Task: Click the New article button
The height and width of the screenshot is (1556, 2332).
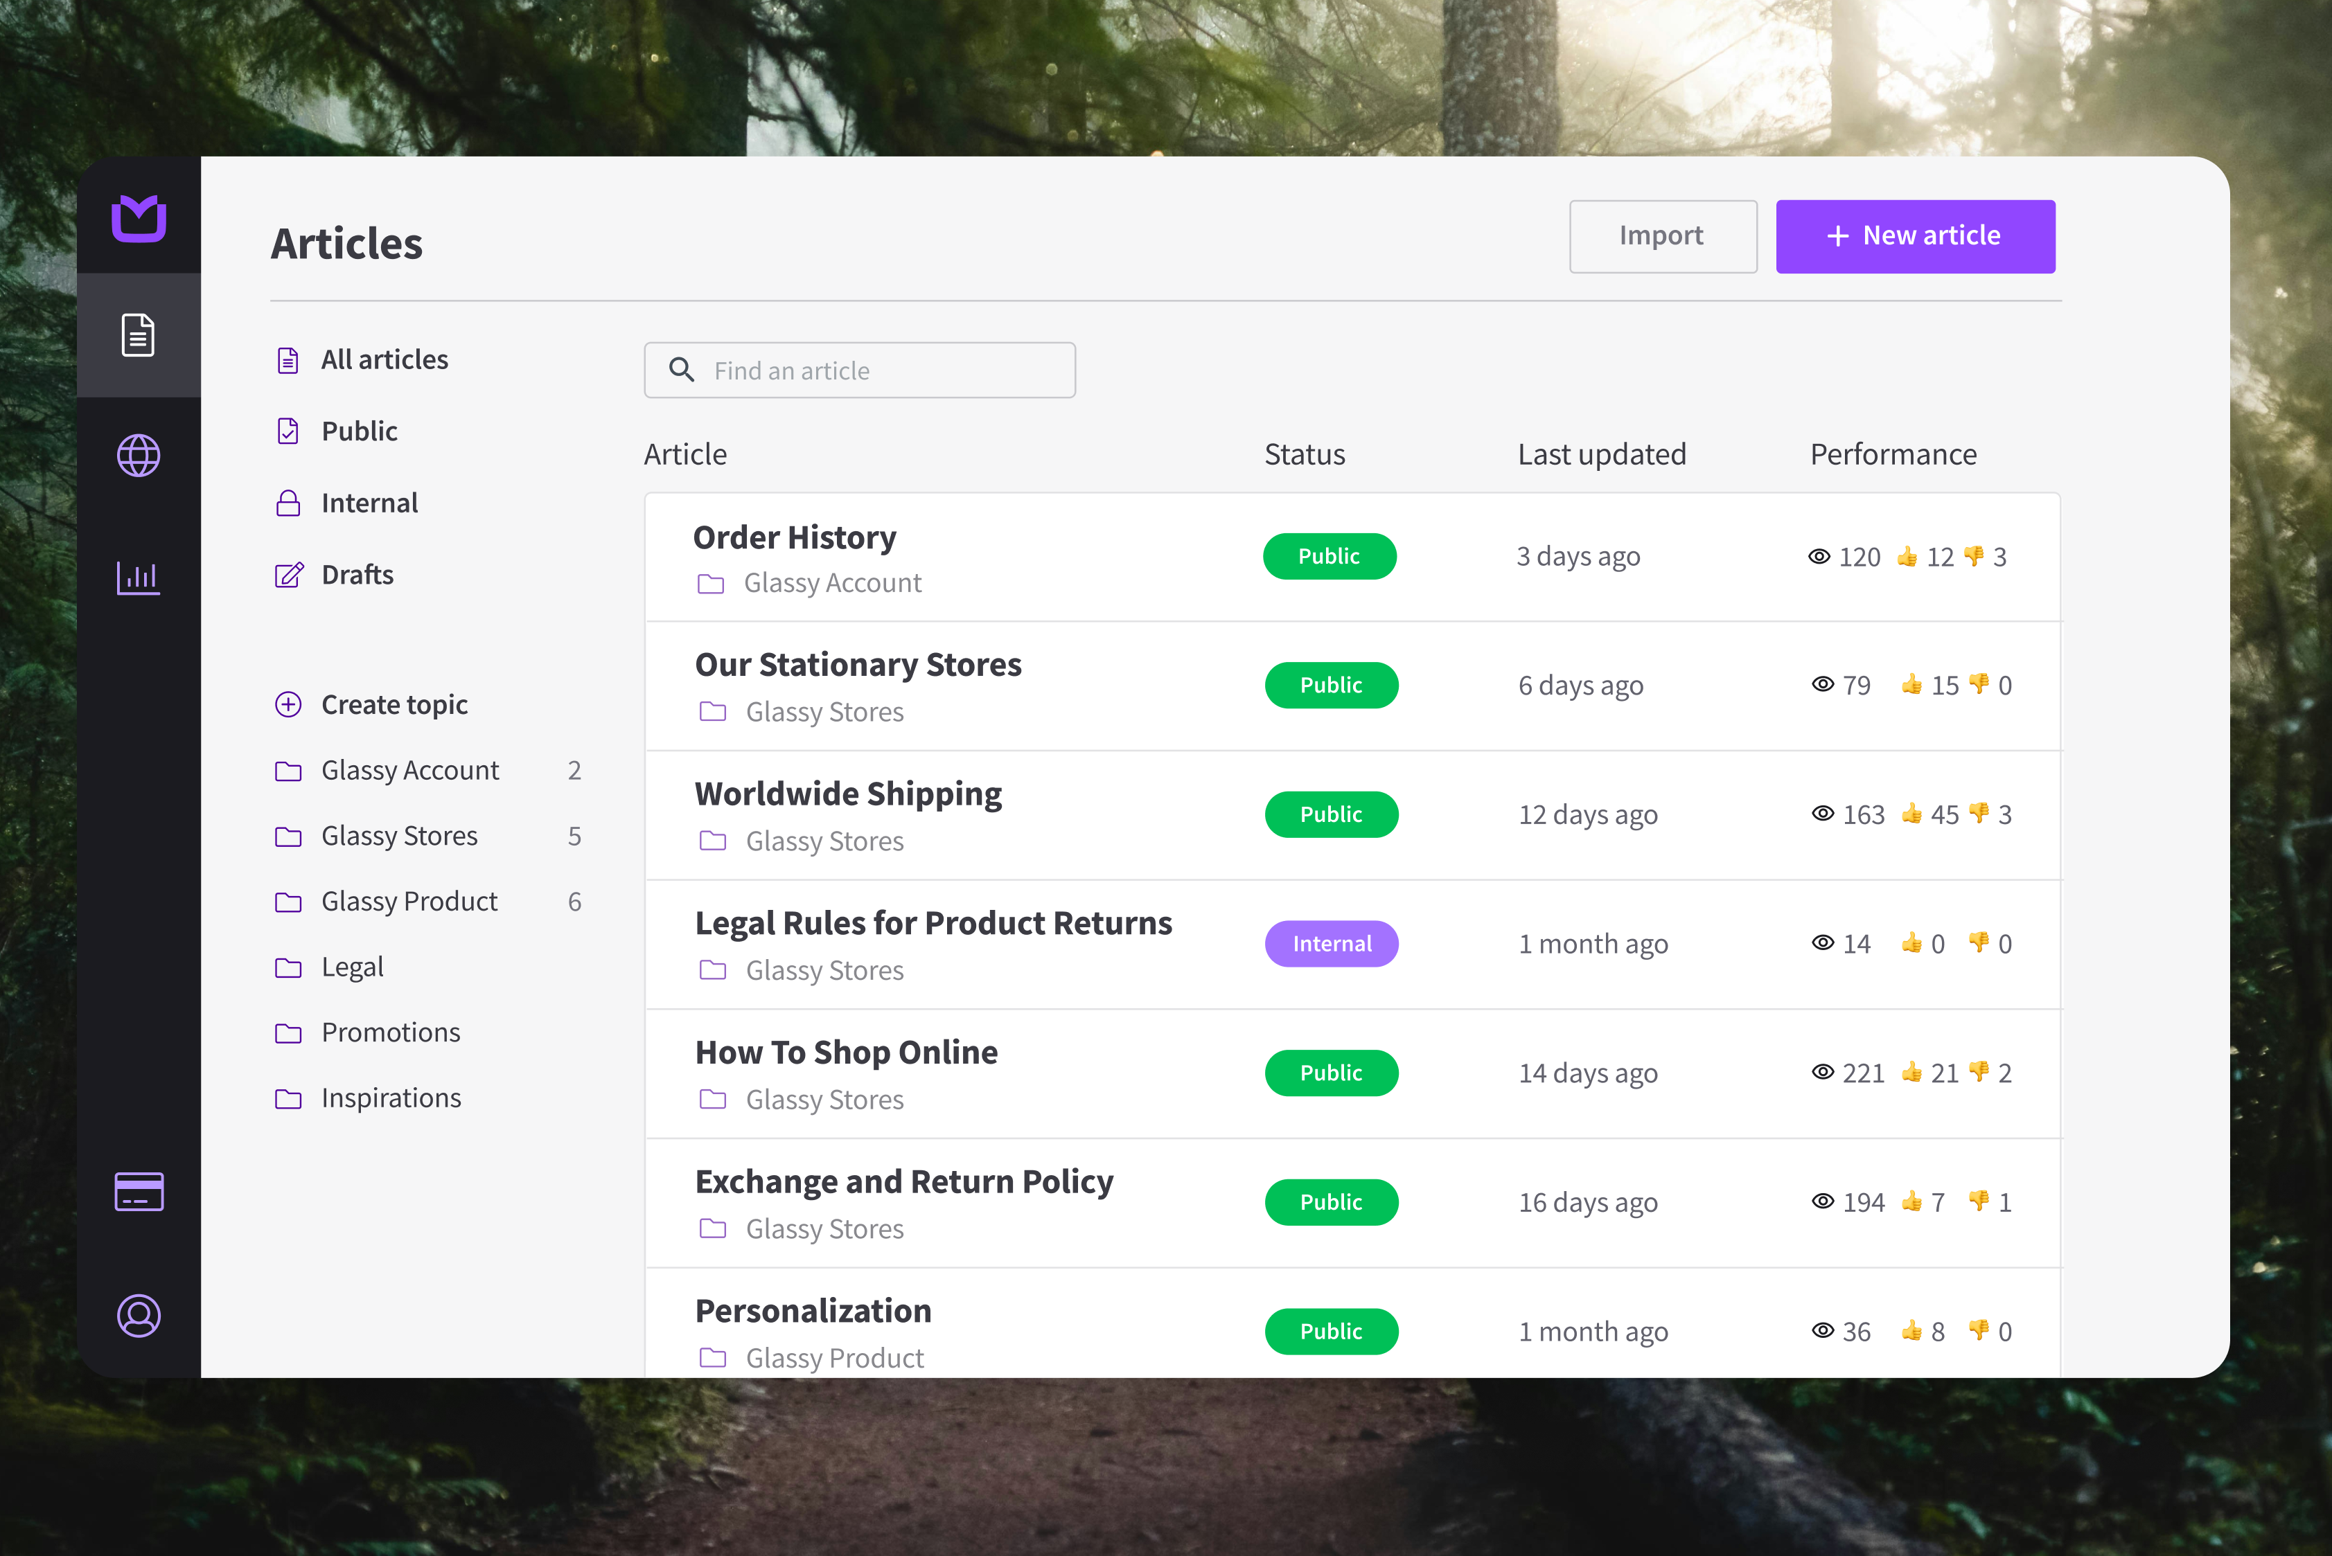Action: pyautogui.click(x=1915, y=236)
